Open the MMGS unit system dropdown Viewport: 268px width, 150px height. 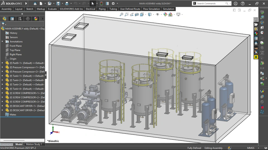pyautogui.click(x=251, y=148)
